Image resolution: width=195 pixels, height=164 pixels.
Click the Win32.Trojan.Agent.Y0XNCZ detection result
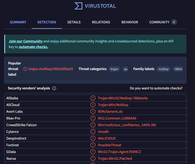(120, 152)
